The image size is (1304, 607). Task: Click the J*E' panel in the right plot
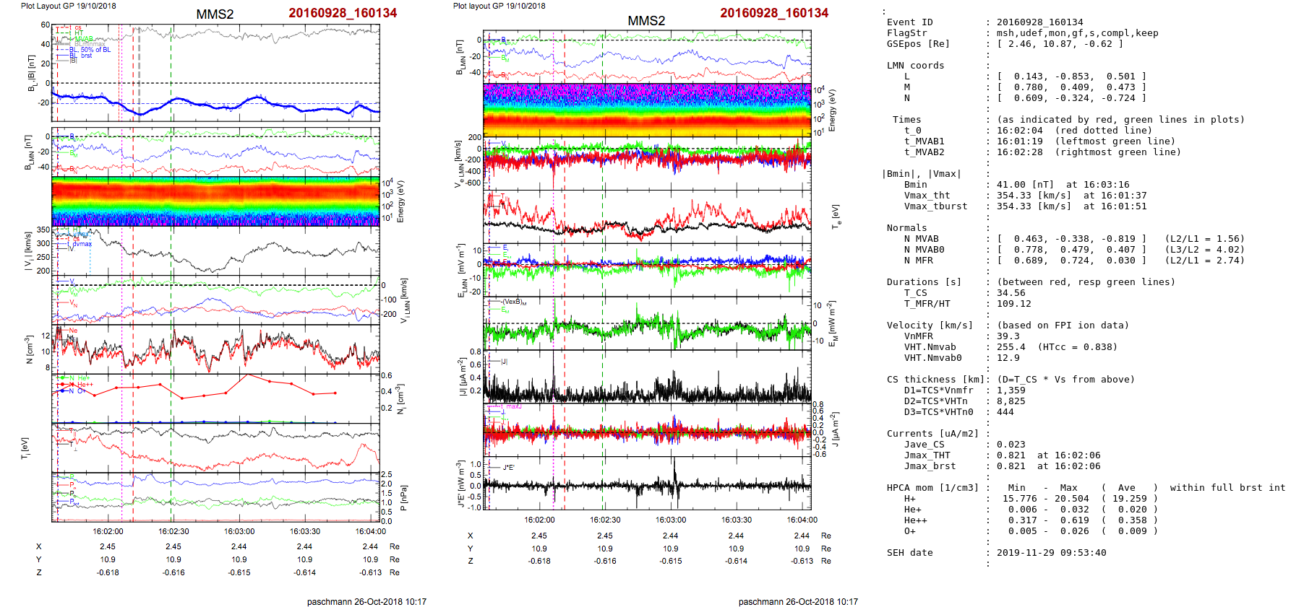[647, 484]
